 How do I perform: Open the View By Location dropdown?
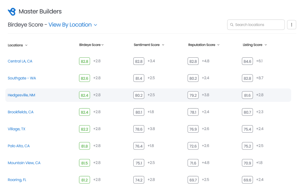point(73,25)
